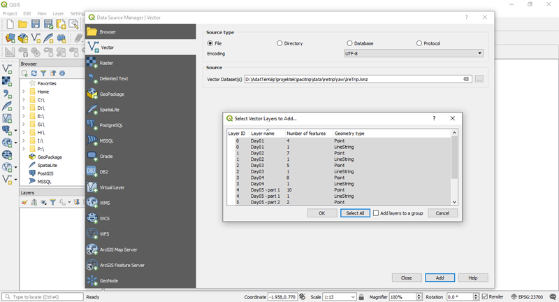Click scale lock icon in status bar
559x302 pixels.
361,296
